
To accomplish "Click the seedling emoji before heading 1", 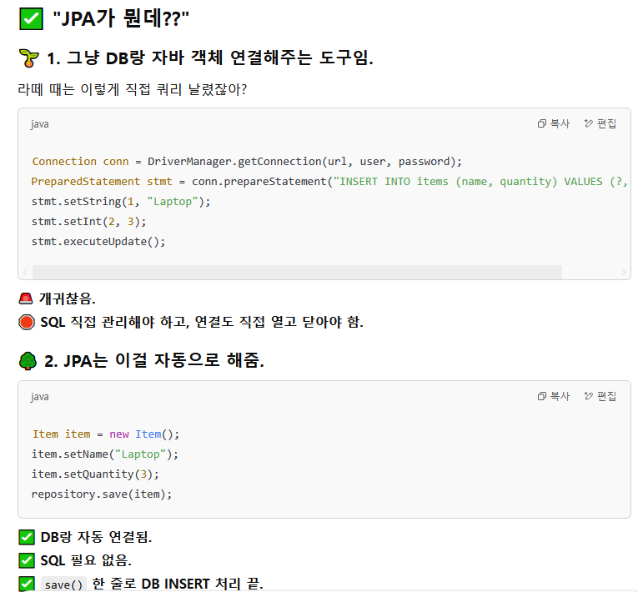I will 29,58.
